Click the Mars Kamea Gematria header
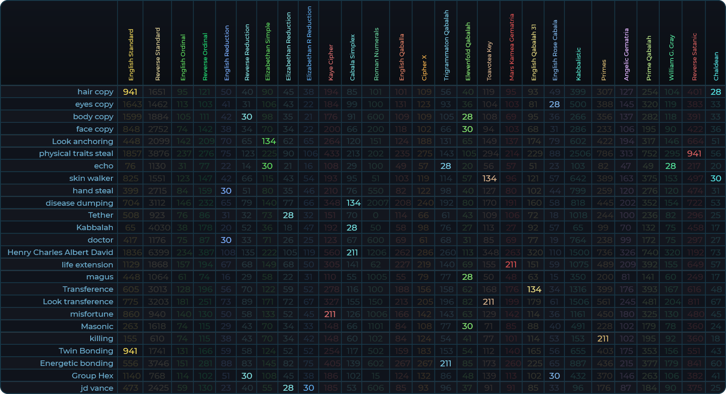 click(x=511, y=47)
